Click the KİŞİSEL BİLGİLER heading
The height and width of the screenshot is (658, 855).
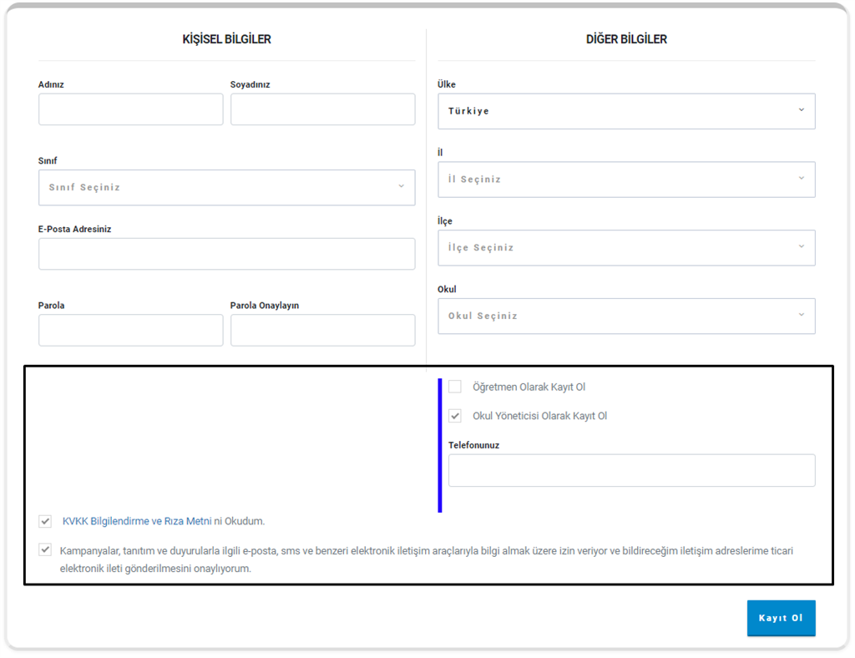[226, 39]
